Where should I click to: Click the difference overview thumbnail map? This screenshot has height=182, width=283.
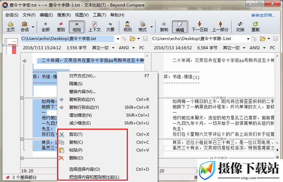[11, 46]
